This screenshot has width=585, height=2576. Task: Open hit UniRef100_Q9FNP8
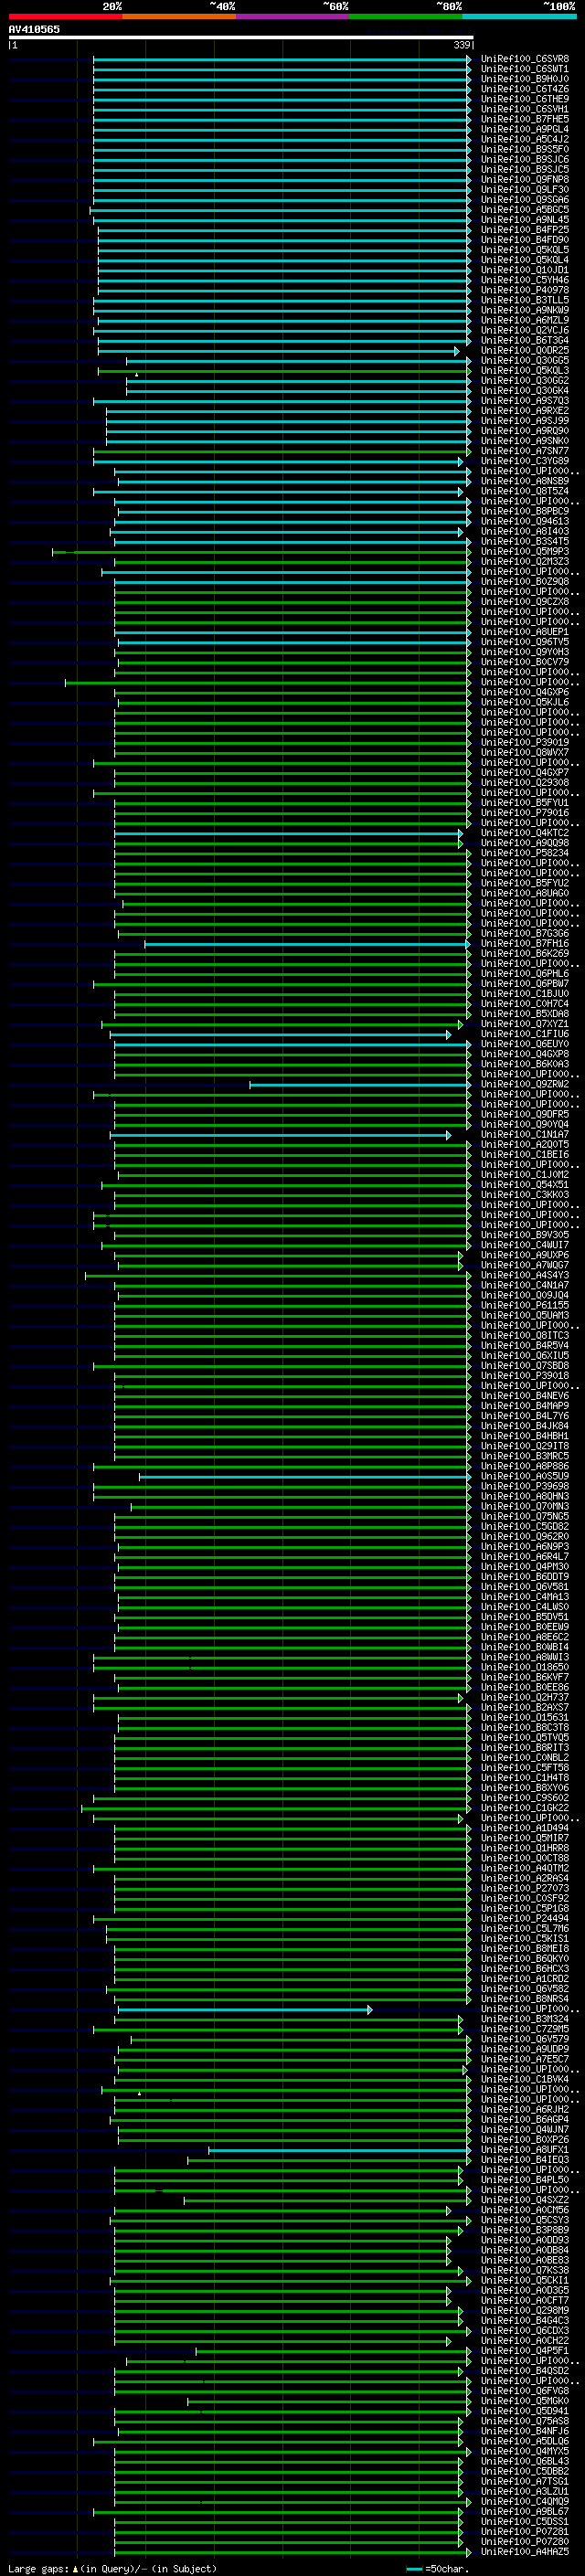click(525, 180)
